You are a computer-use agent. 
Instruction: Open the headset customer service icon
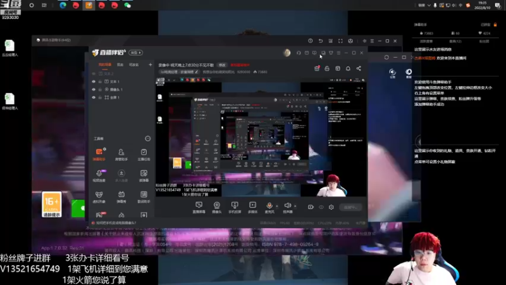point(299,53)
